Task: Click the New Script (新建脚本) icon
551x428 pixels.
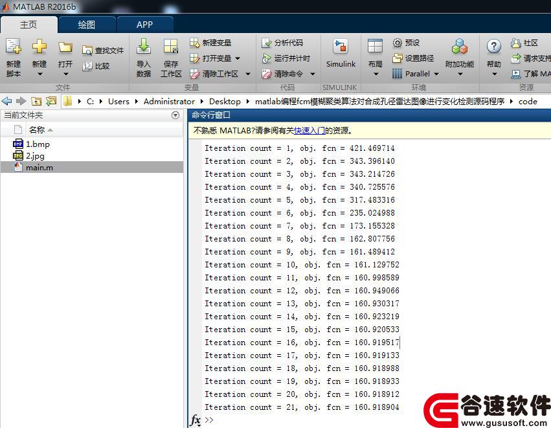Action: (x=14, y=47)
